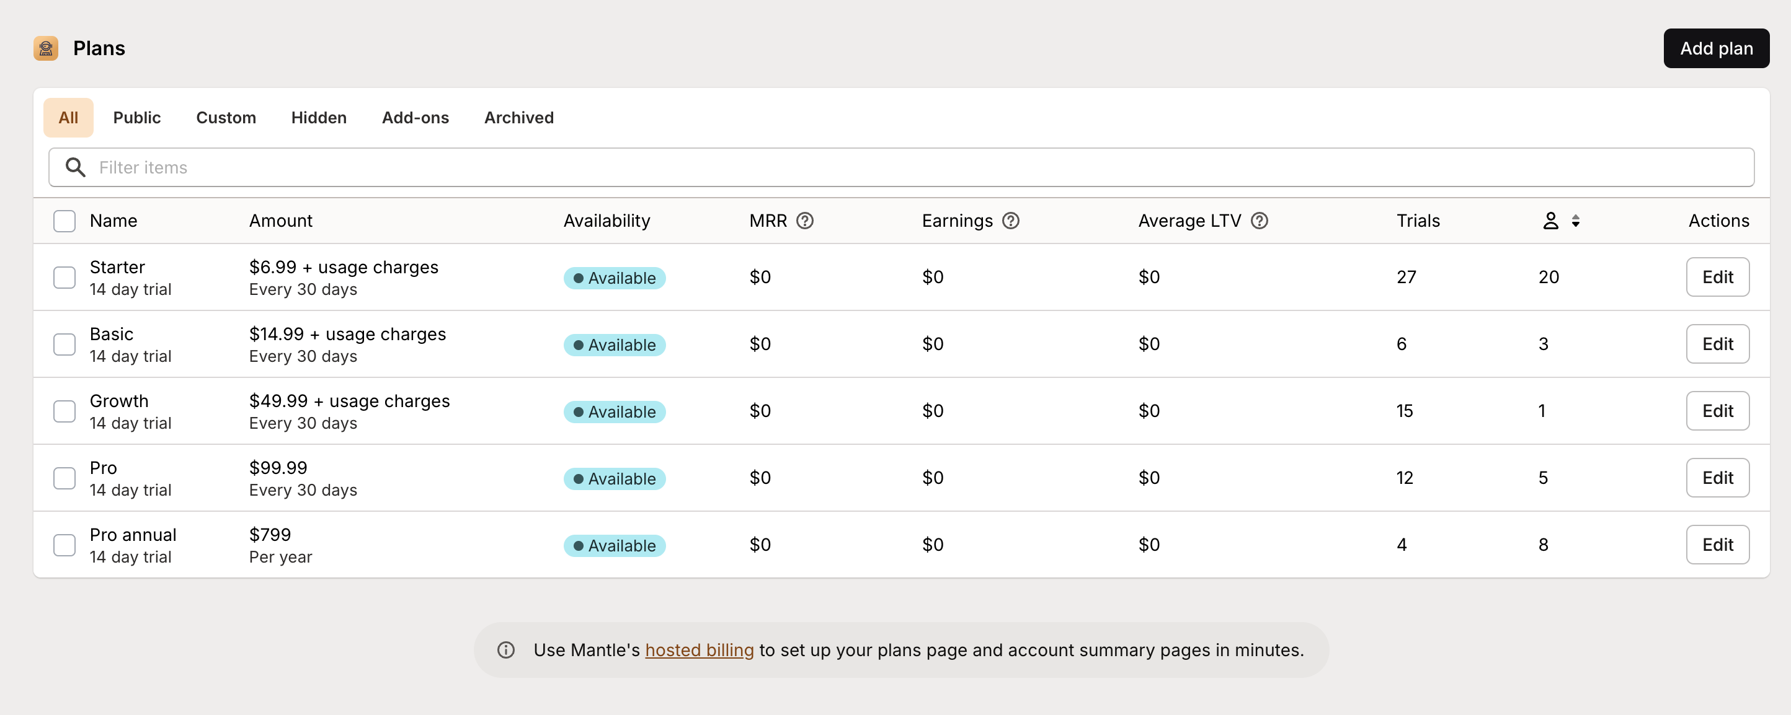Switch to the Add-ons tab
1791x715 pixels.
click(415, 118)
